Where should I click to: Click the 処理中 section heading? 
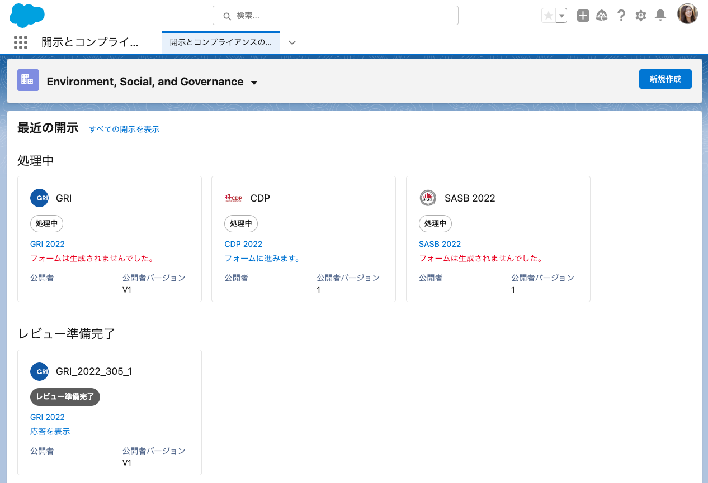[x=36, y=161]
